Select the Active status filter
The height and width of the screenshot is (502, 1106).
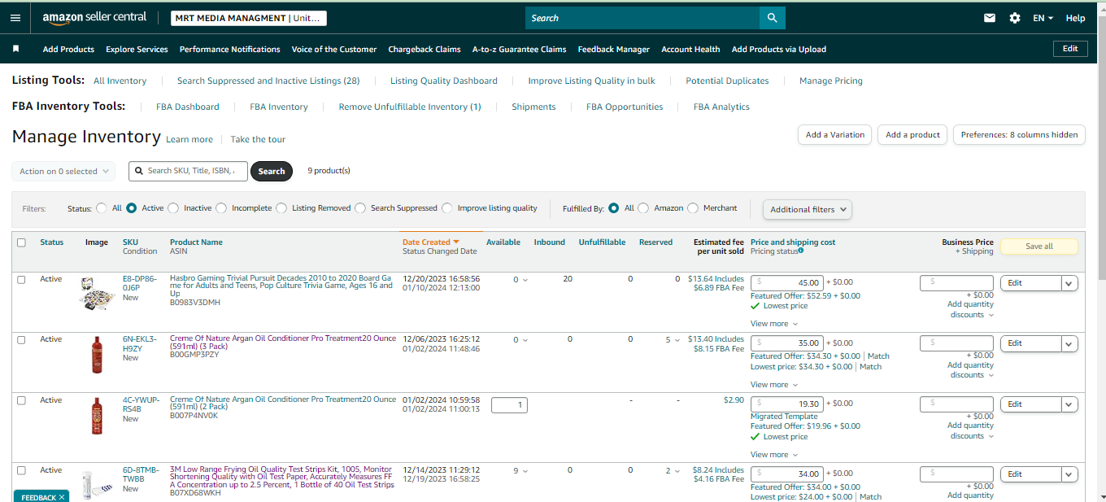(132, 208)
